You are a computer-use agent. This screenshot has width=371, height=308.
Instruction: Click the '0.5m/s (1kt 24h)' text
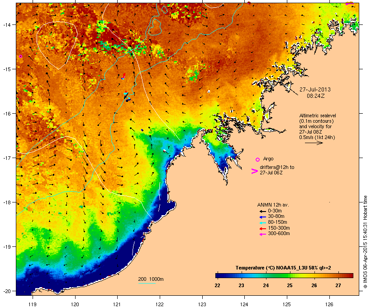coord(317,137)
